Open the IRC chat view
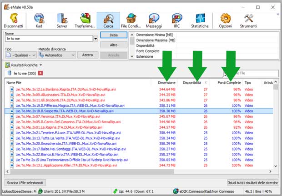Image resolution: width=282 pixels, height=196 pixels. tap(177, 20)
